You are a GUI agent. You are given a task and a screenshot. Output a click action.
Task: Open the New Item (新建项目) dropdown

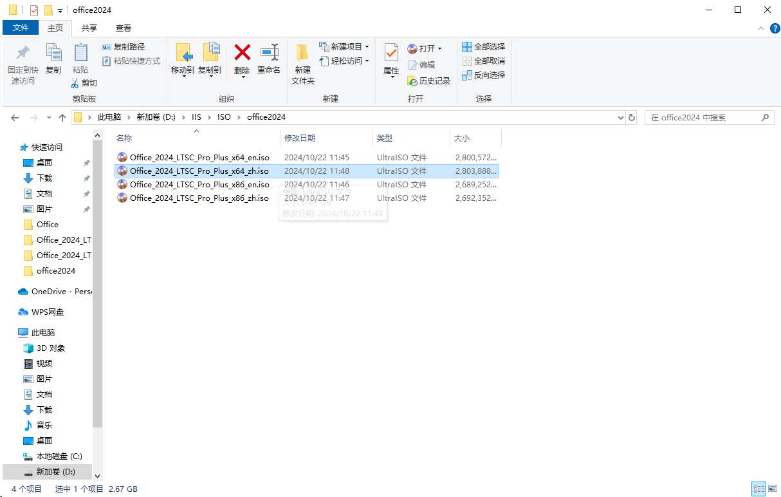pos(344,47)
